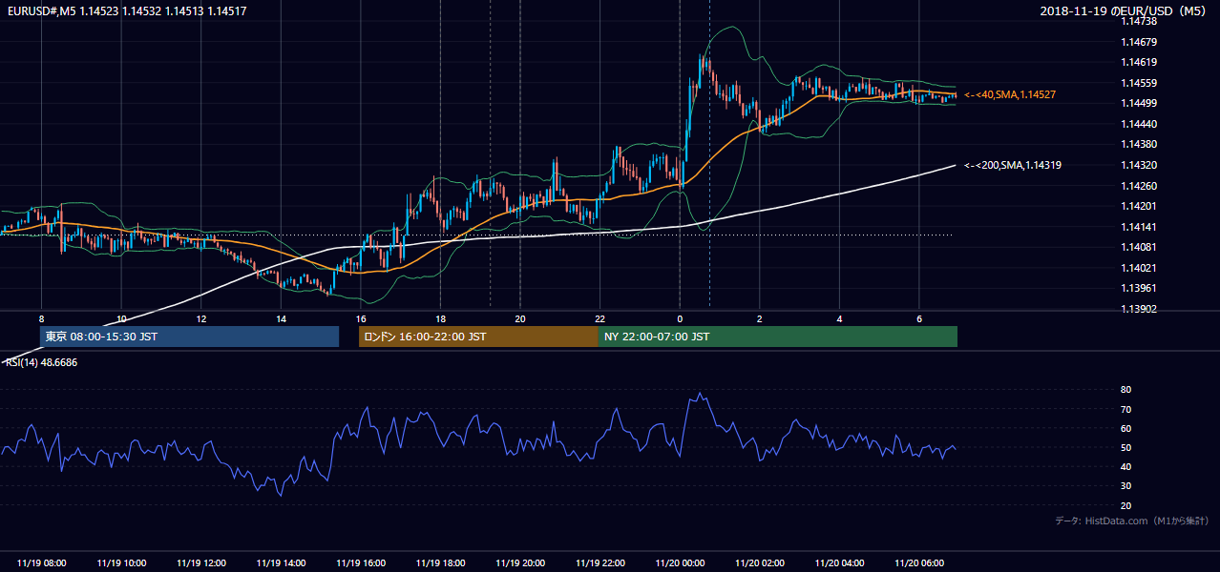Click price axis value 1.14021
The image size is (1220, 572).
[1139, 268]
